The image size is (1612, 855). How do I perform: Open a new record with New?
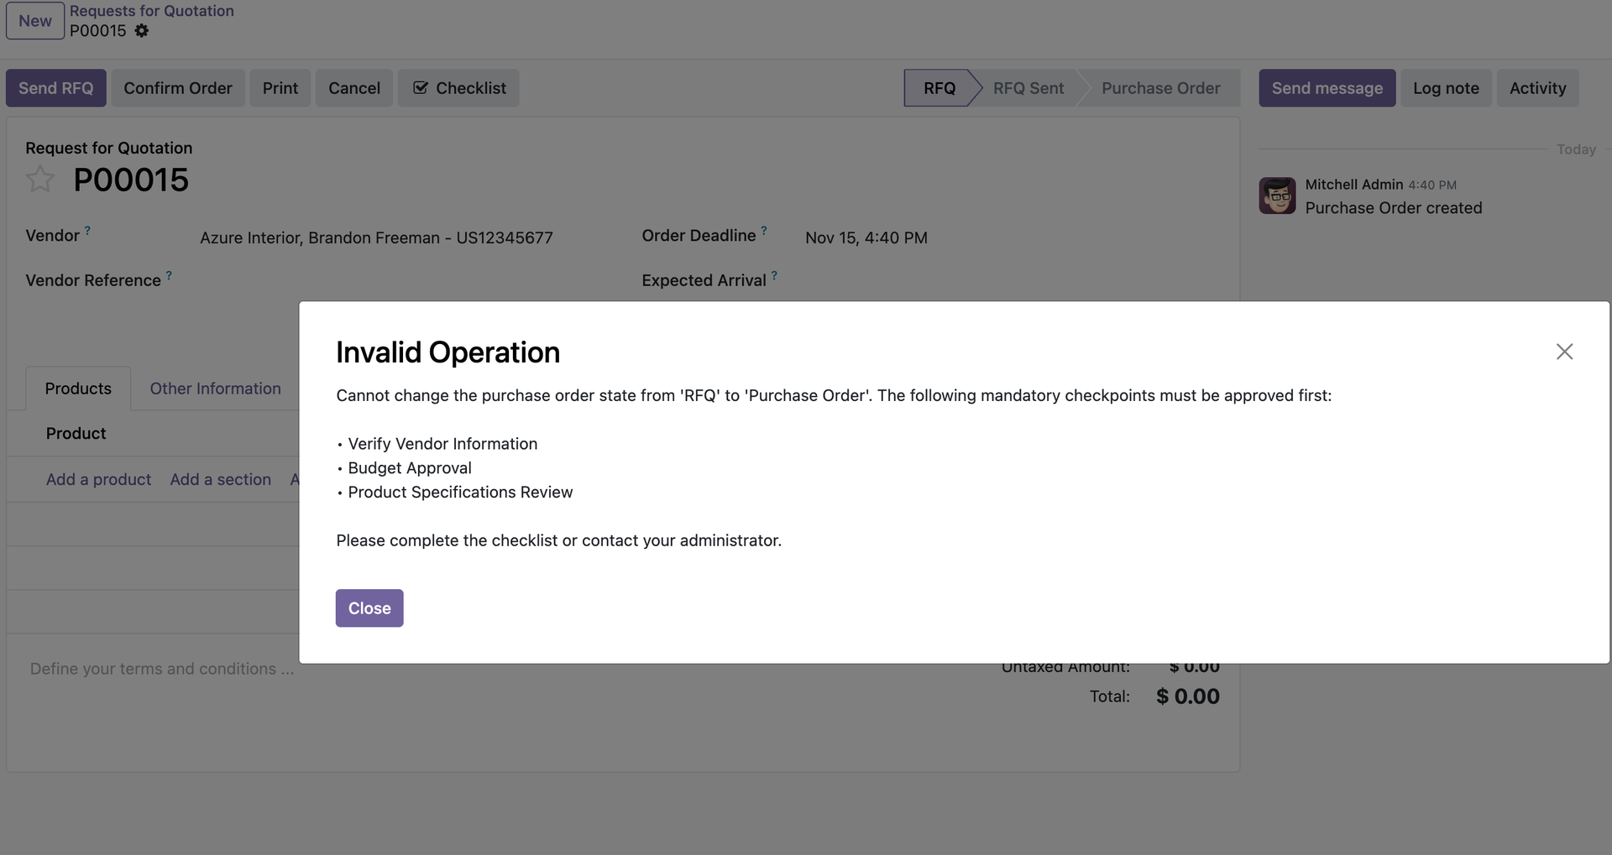coord(34,20)
